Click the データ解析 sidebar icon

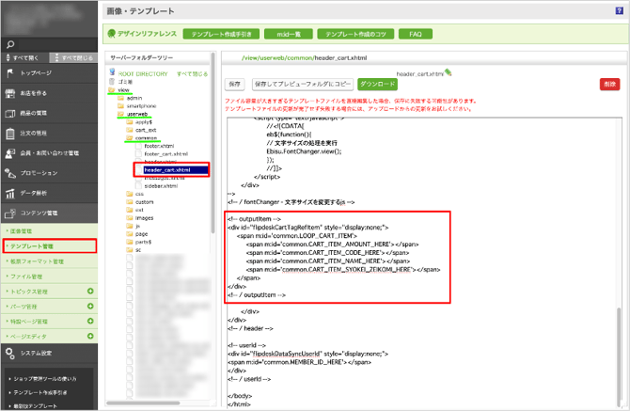[x=11, y=192]
